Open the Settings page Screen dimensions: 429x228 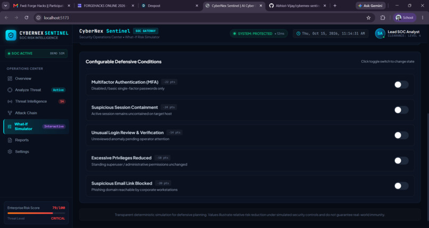click(x=36, y=152)
